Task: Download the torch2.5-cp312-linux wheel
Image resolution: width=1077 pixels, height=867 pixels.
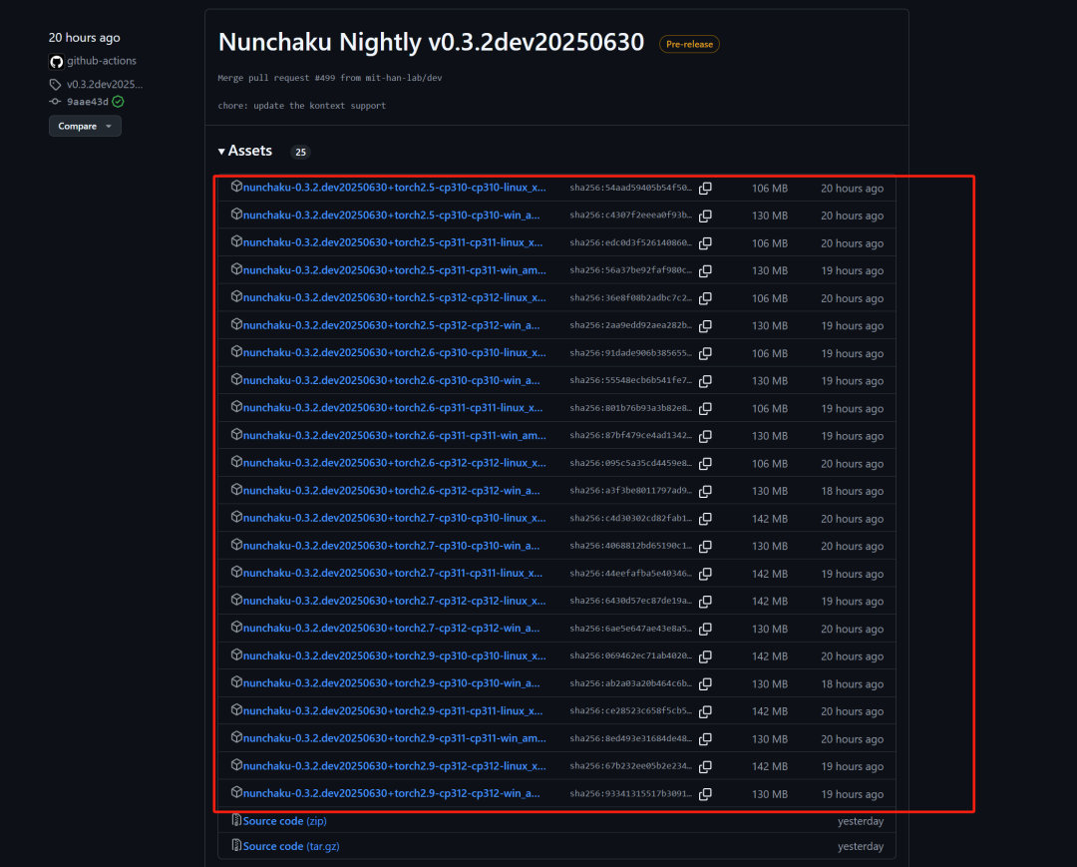Action: pos(394,297)
